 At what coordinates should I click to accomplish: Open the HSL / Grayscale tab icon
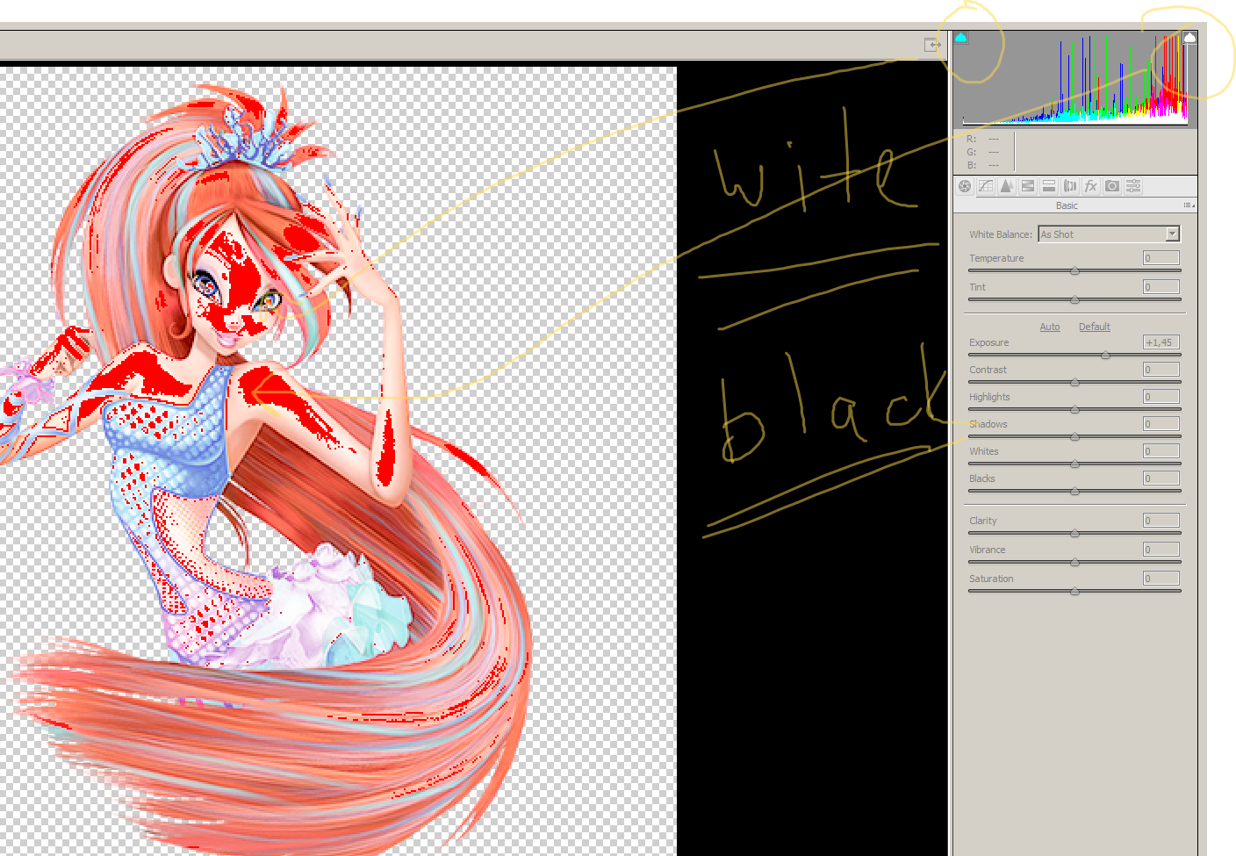1028,186
